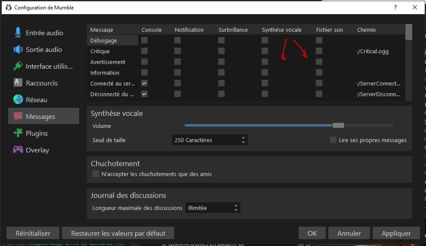Click the Chemin column header
426x246 pixels.
367,30
